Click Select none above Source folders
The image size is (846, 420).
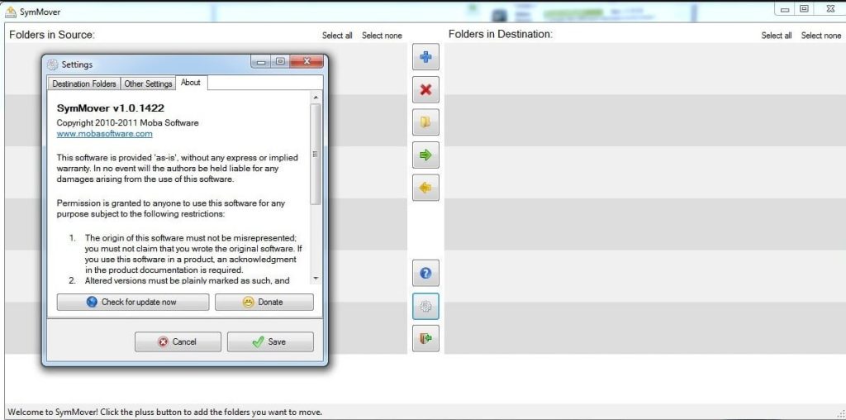coord(382,36)
